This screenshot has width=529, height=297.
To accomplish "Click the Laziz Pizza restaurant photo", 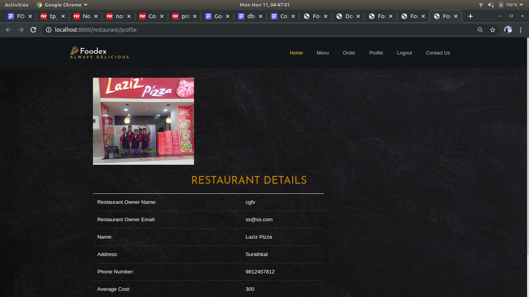I will 143,121.
